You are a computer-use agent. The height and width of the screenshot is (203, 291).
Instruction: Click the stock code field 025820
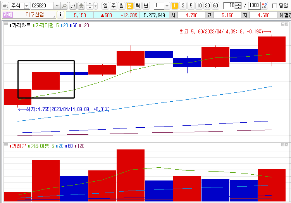[x=42, y=6]
